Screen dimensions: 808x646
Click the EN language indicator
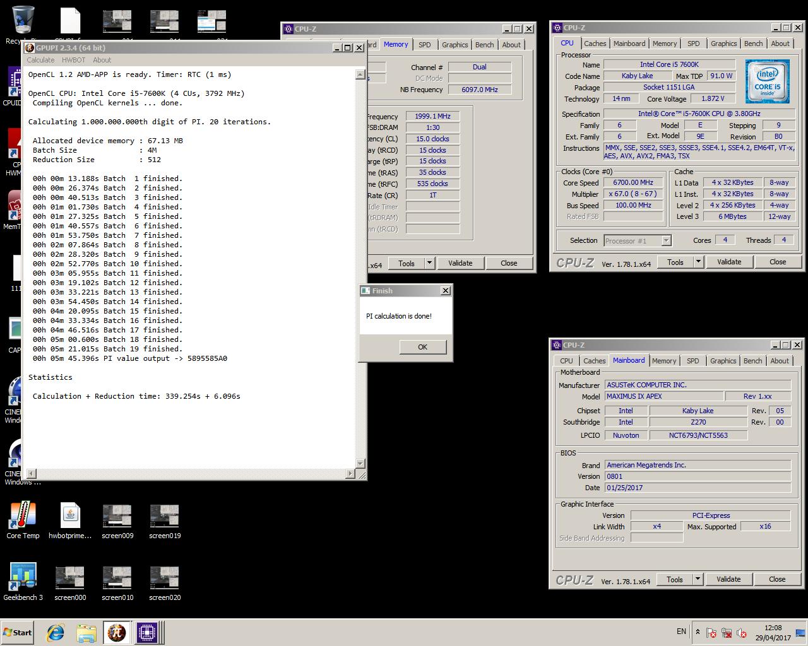tap(681, 631)
